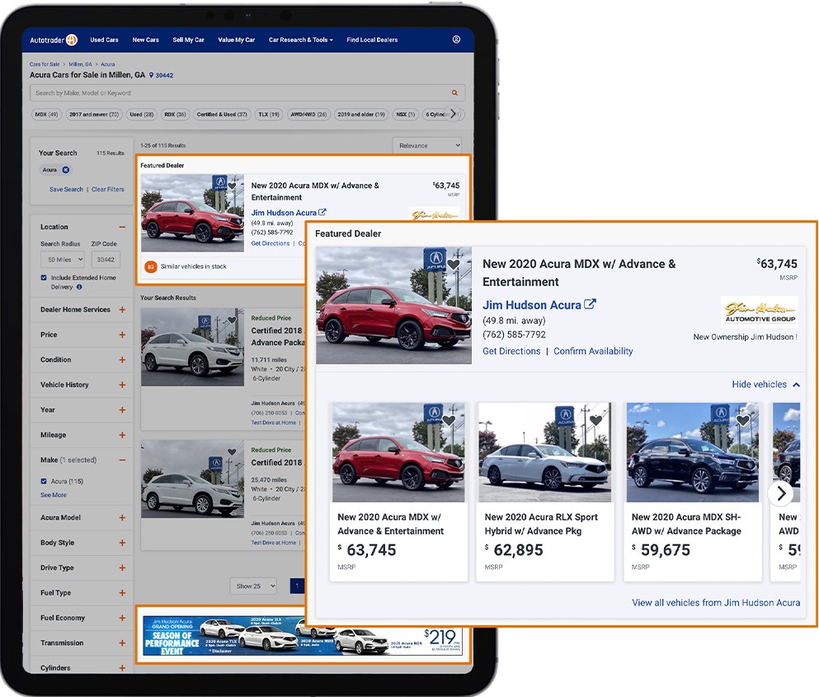Click Confirm Availability link

[x=593, y=351]
